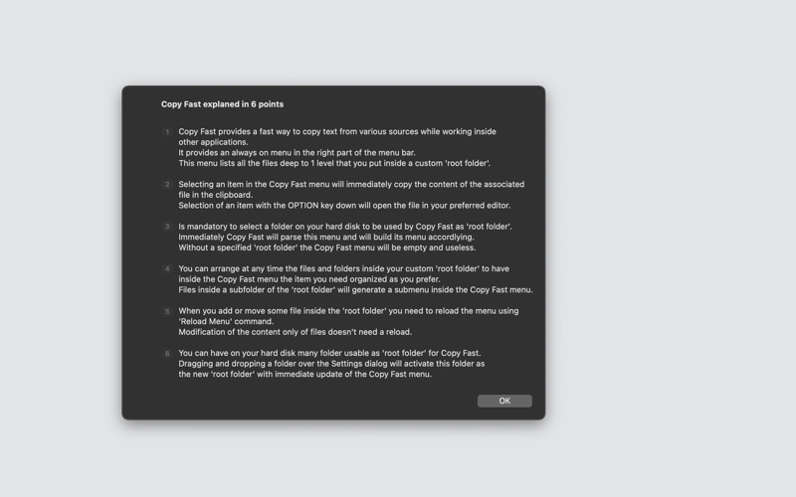
Task: Click the number 6 point marker
Action: click(x=167, y=354)
